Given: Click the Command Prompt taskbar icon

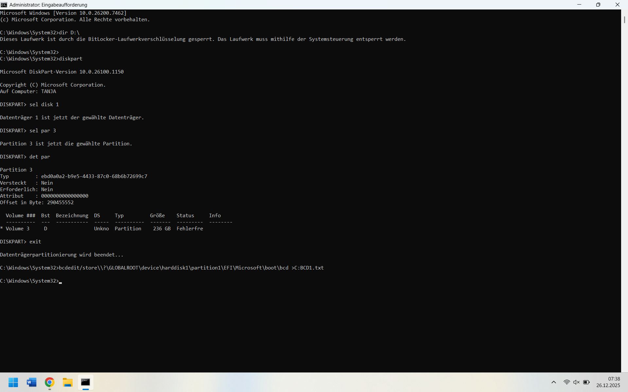Looking at the screenshot, I should pos(86,382).
